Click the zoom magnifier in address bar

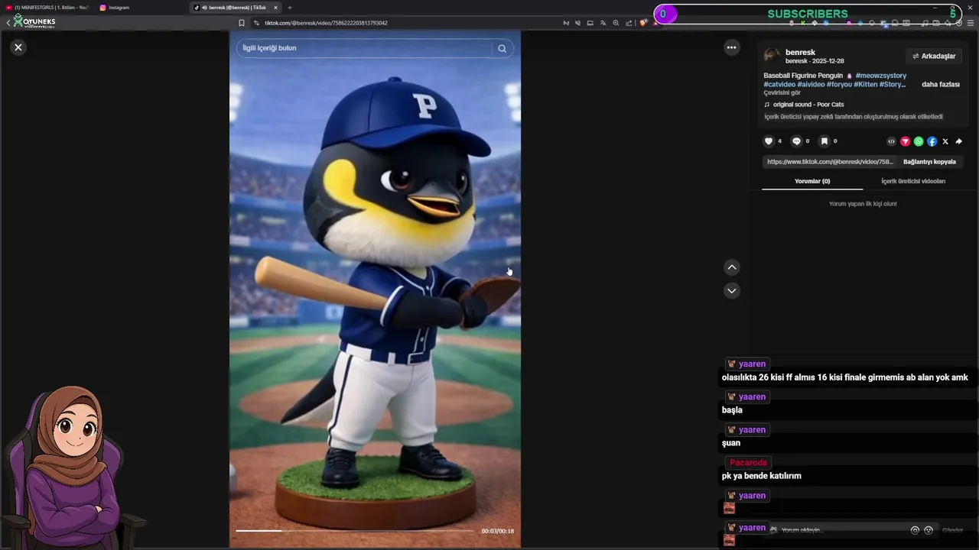(616, 23)
